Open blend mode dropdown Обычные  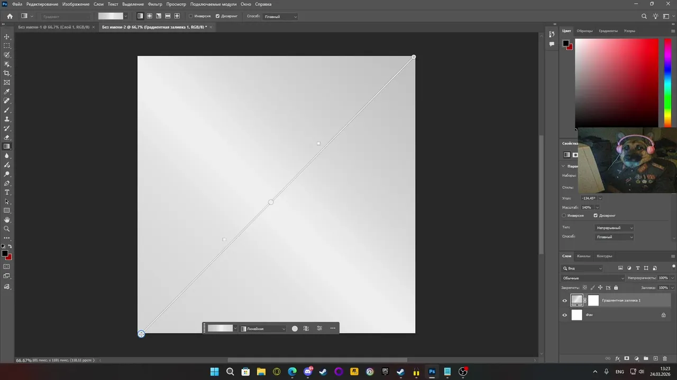point(593,278)
